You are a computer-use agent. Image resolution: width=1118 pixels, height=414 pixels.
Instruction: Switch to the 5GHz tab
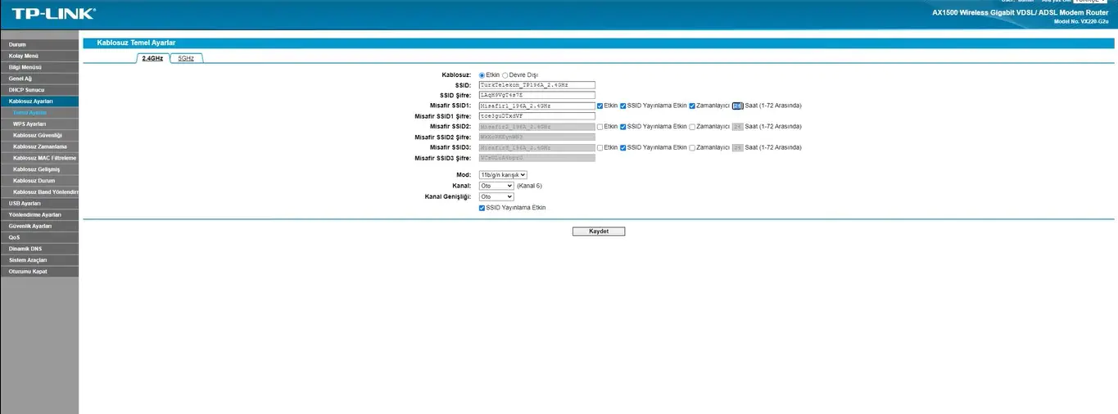[186, 58]
